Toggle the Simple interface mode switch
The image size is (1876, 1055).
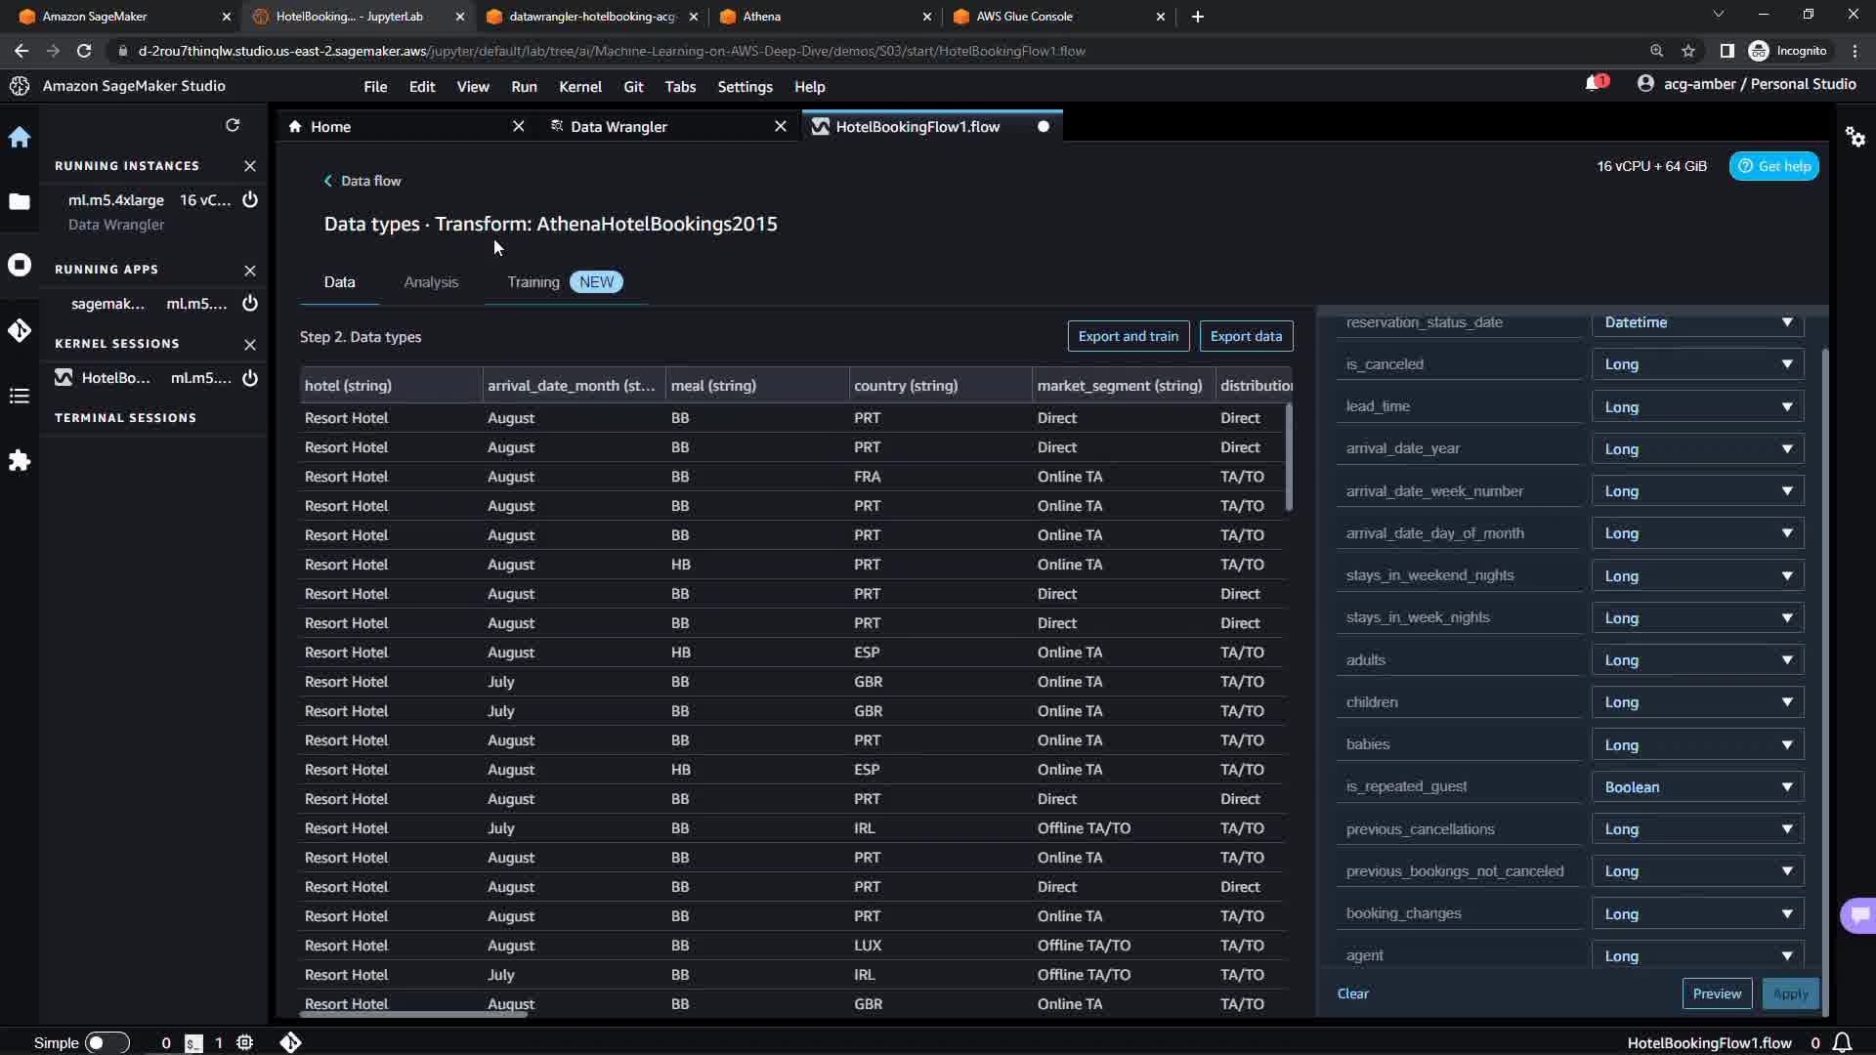[107, 1042]
